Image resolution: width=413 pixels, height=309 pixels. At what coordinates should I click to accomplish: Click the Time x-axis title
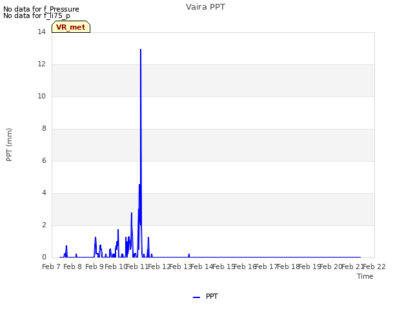tap(365, 276)
